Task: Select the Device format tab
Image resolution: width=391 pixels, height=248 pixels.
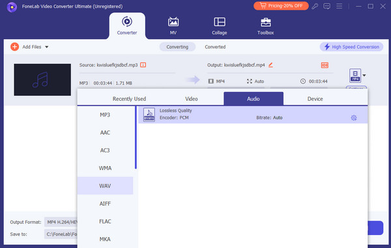Action: click(x=315, y=99)
